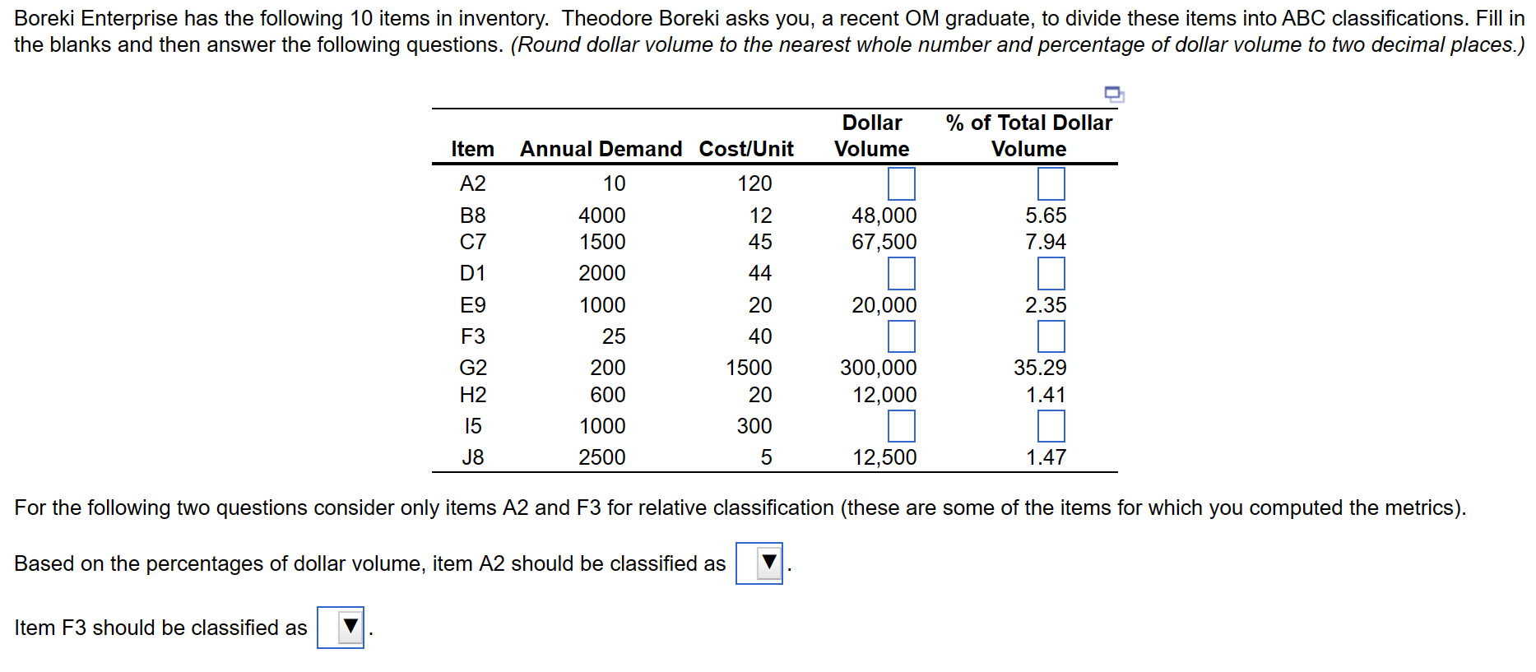Image resolution: width=1536 pixels, height=672 pixels.
Task: Click the percent of total blank for F3
Action: coord(1051,336)
